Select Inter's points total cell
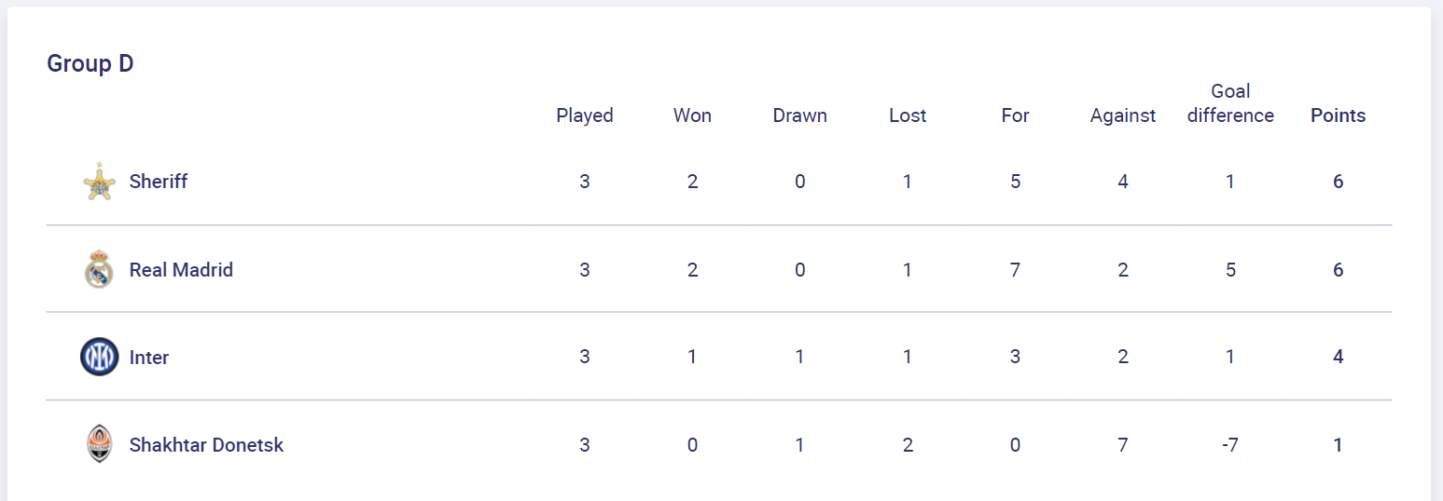Image resolution: width=1443 pixels, height=501 pixels. pos(1338,358)
